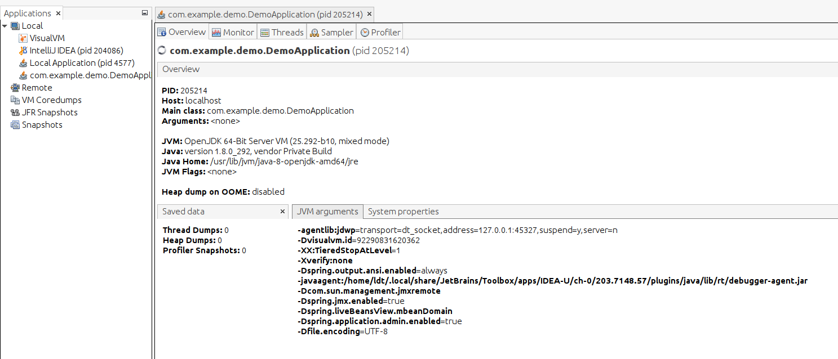
Task: Switch to the Monitor tab
Action: (233, 32)
